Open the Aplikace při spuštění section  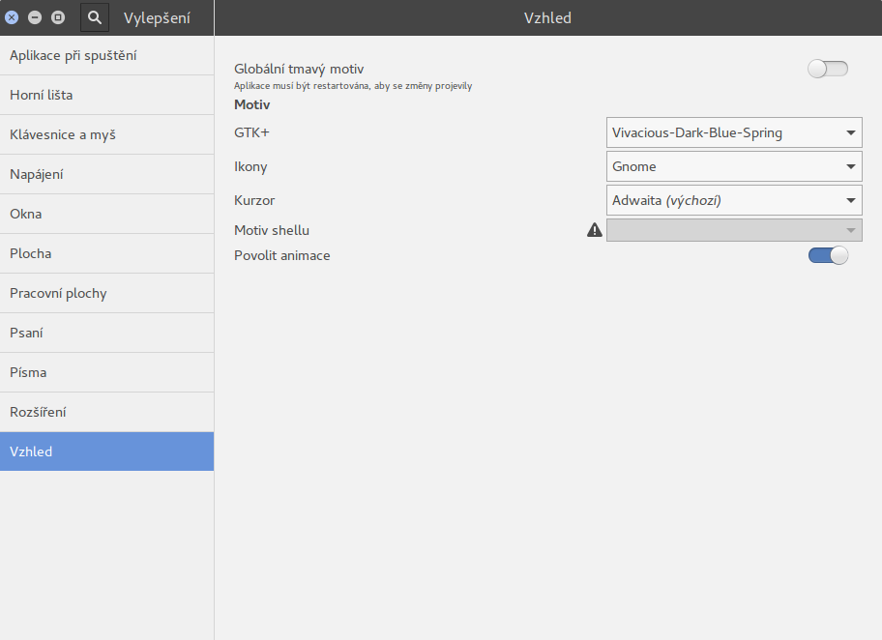[x=106, y=55]
